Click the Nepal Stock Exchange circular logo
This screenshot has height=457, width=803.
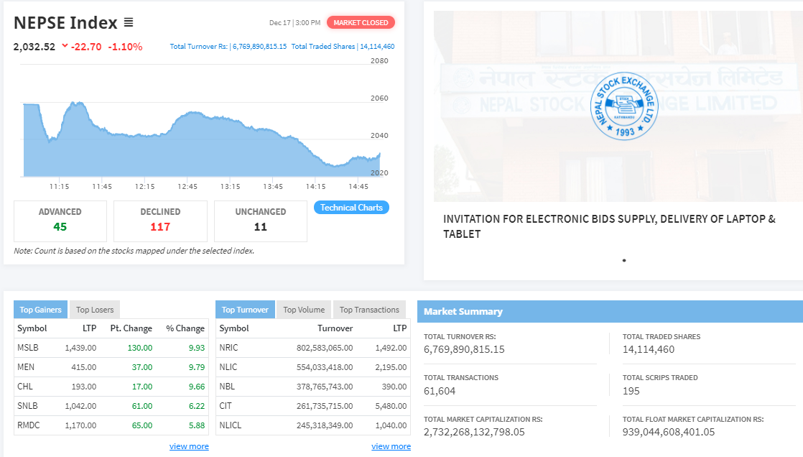(623, 106)
